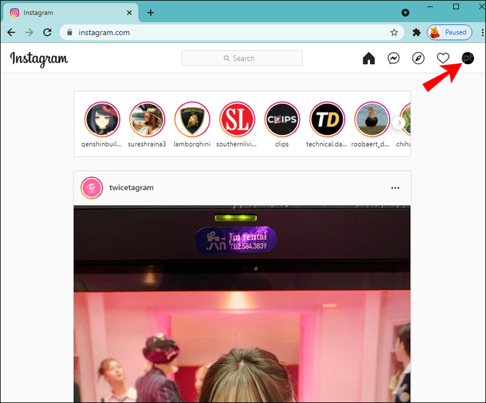Image resolution: width=486 pixels, height=403 pixels.
Task: Open post options three-dot menu
Action: pyautogui.click(x=395, y=188)
